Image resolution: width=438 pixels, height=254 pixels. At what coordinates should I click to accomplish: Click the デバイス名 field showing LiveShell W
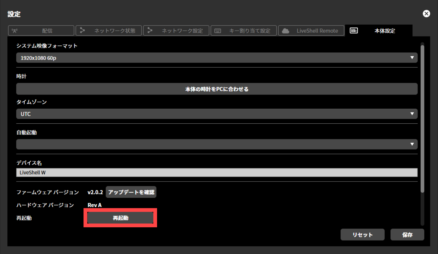point(217,172)
